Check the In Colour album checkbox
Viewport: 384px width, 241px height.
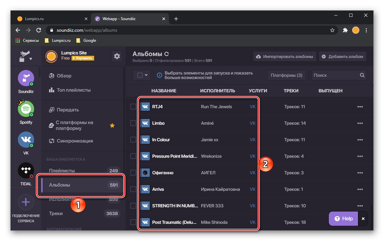133,140
